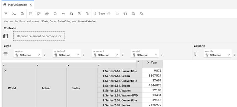Click the tag label toolbar icon
Viewport: 237px width, 107px height.
tap(142, 14)
